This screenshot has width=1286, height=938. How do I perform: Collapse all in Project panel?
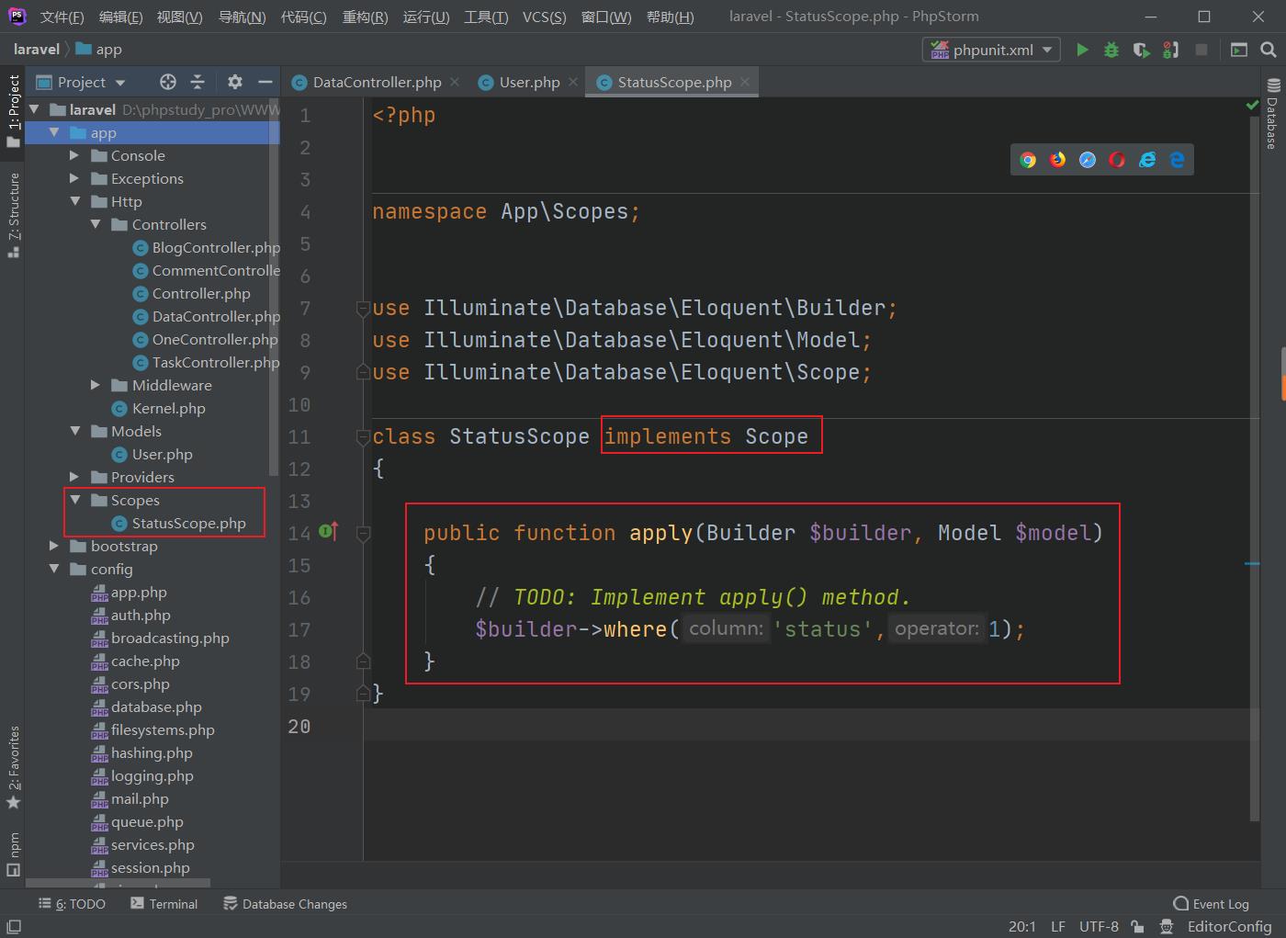tap(197, 82)
